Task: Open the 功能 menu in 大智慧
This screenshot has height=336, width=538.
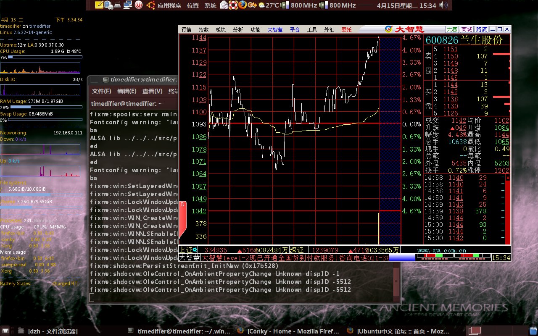Action: (x=255, y=29)
